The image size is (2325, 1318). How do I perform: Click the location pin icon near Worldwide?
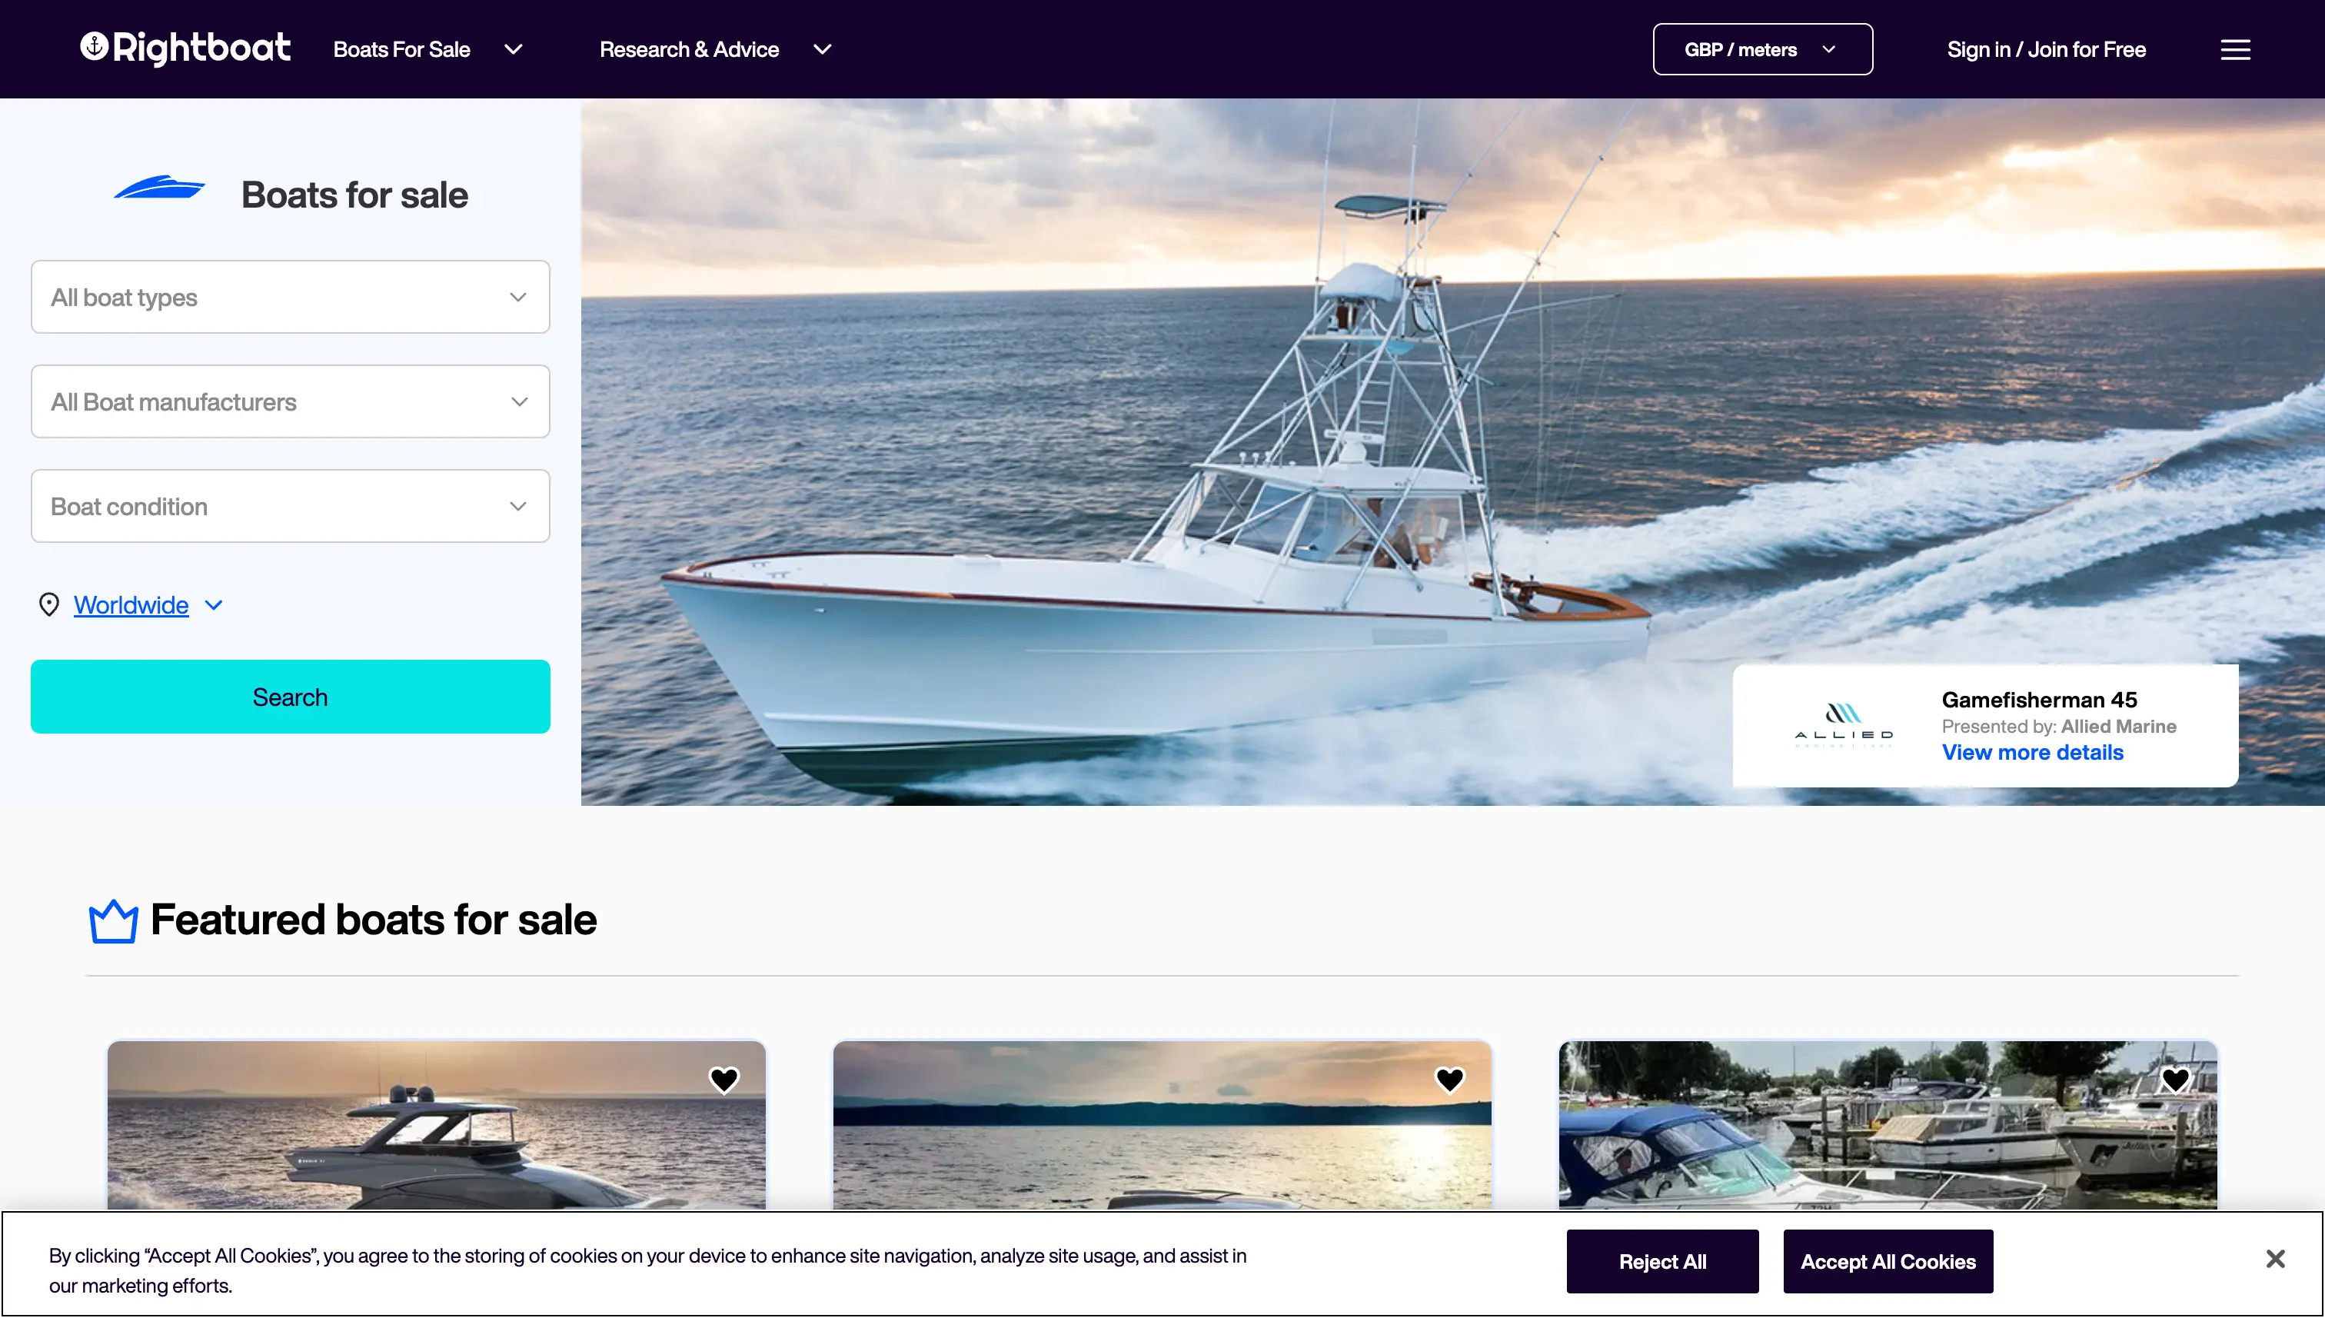(x=49, y=604)
